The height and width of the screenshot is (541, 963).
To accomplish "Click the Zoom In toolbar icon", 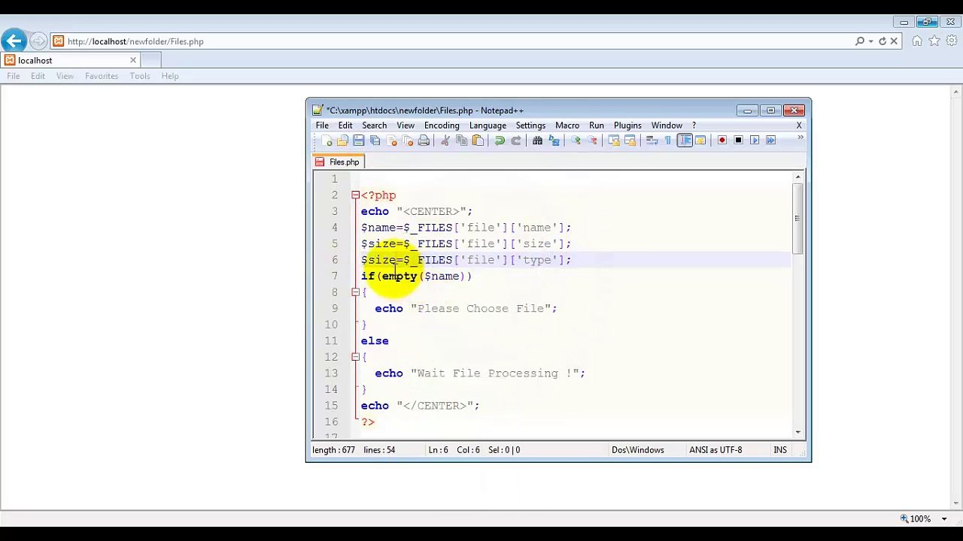I will 576,141.
